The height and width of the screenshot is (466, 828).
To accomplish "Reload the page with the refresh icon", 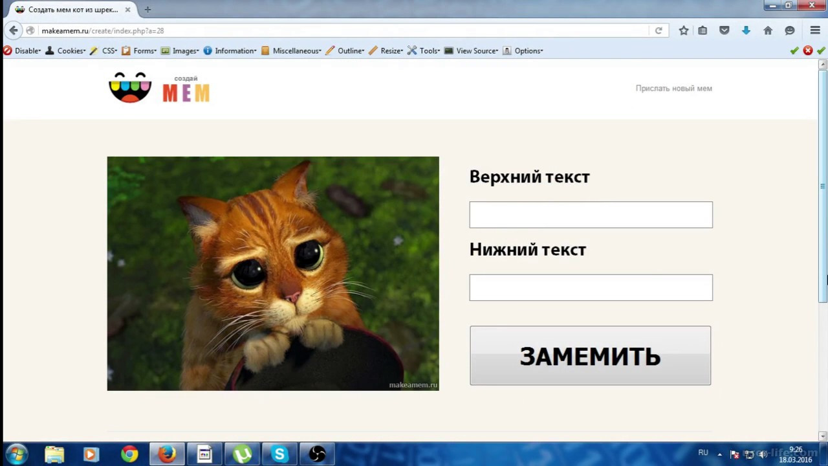I will pos(659,30).
